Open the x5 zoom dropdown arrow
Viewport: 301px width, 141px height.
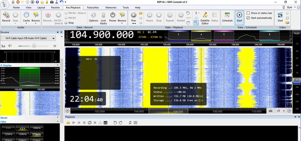tap(284, 111)
